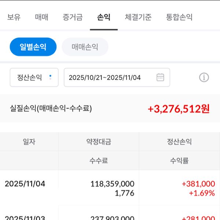
Task: Click the 일자 column header
Action: point(29,142)
